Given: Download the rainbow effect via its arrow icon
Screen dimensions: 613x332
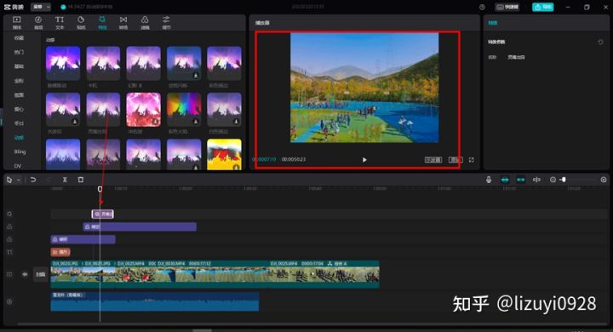Looking at the screenshot, I should click(x=196, y=122).
